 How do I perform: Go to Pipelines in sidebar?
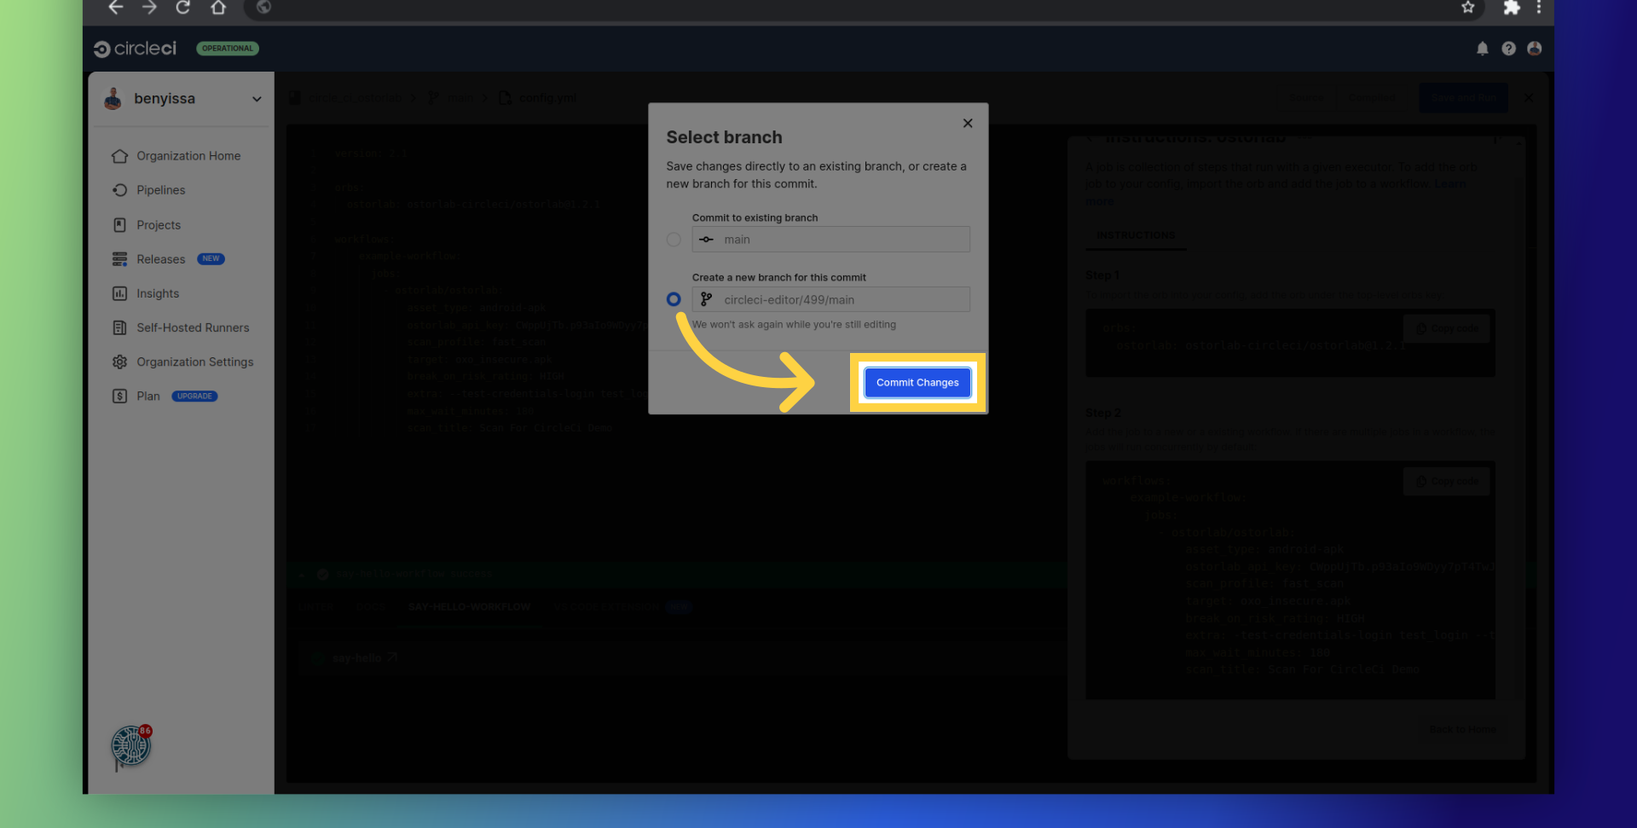160,190
